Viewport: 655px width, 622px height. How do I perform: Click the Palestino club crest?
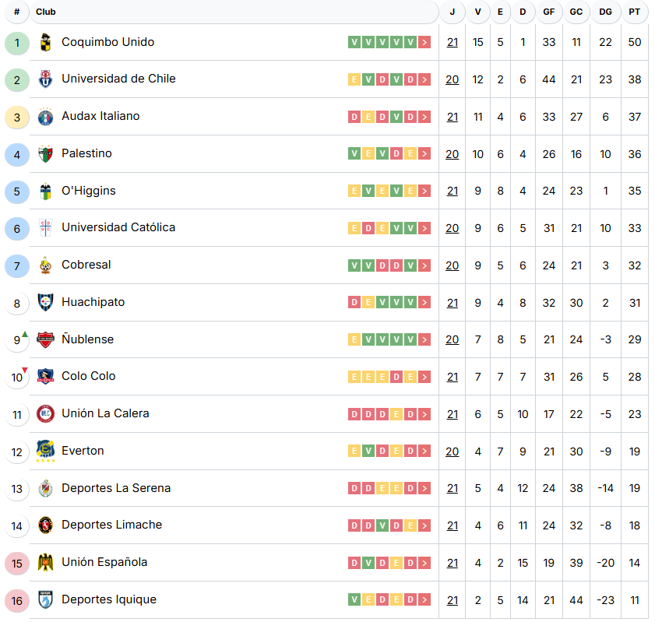[x=45, y=153]
